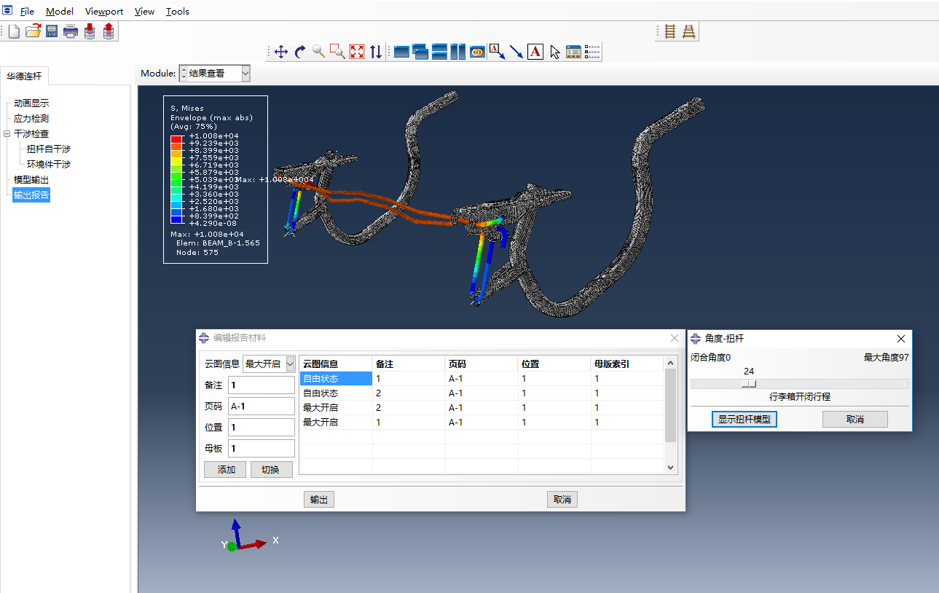Select the text annotation 'A' tool
Screen dimensions: 939x593
(535, 52)
